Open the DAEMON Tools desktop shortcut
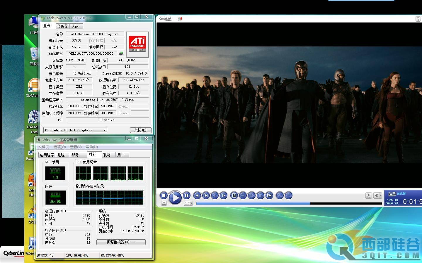Image resolution: width=422 pixels, height=263 pixels. tap(33, 122)
